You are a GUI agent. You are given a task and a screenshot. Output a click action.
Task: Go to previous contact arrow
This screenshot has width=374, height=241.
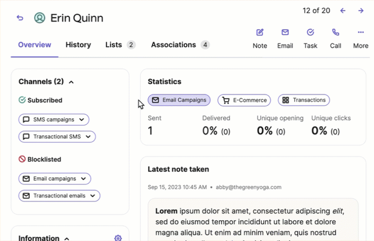[x=343, y=11]
